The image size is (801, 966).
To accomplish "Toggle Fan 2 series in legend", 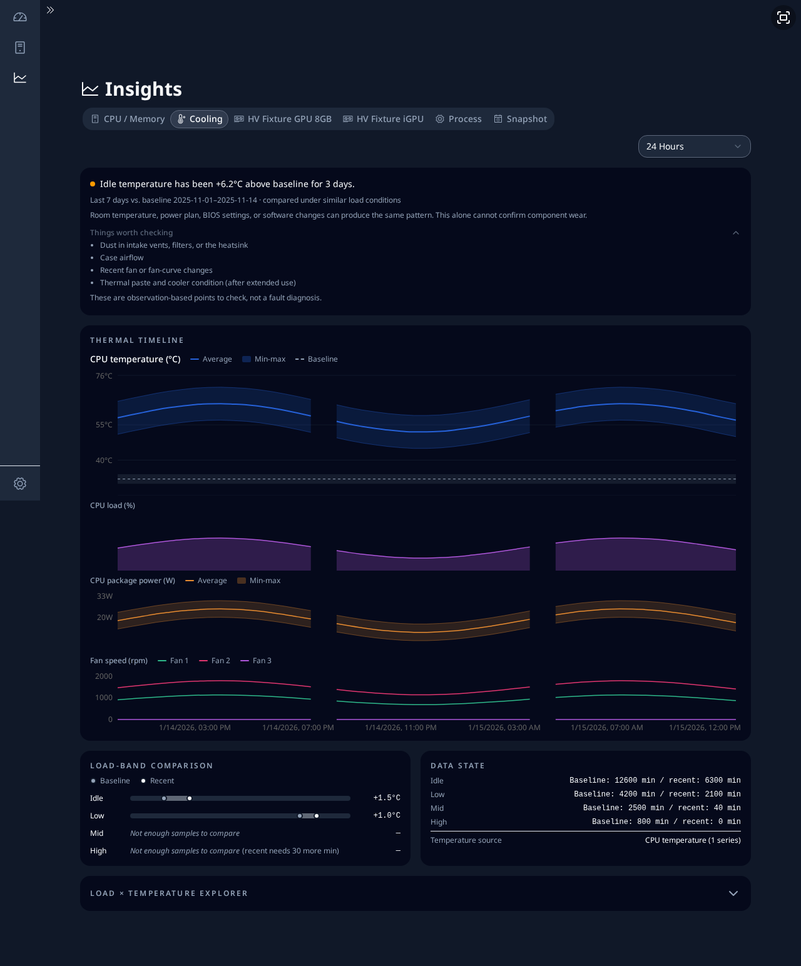I will (x=215, y=661).
